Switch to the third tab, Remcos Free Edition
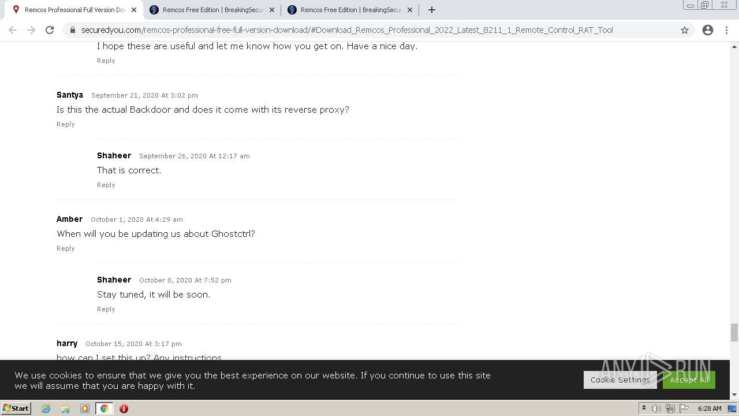 [350, 10]
